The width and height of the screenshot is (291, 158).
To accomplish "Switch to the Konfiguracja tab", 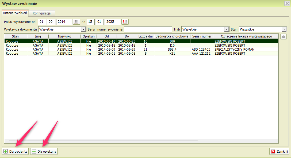I will (42, 13).
